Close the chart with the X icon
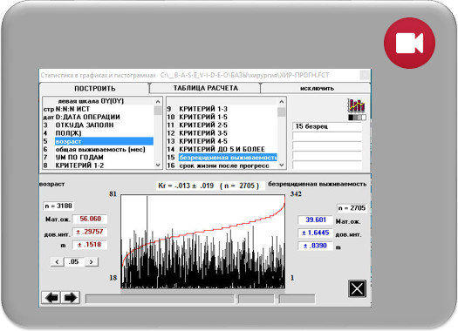Screen dimensions: 458x331 [357, 288]
